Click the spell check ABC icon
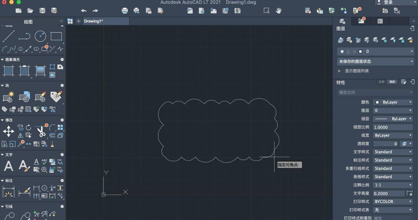The height and width of the screenshot is (220, 418). [x=44, y=162]
